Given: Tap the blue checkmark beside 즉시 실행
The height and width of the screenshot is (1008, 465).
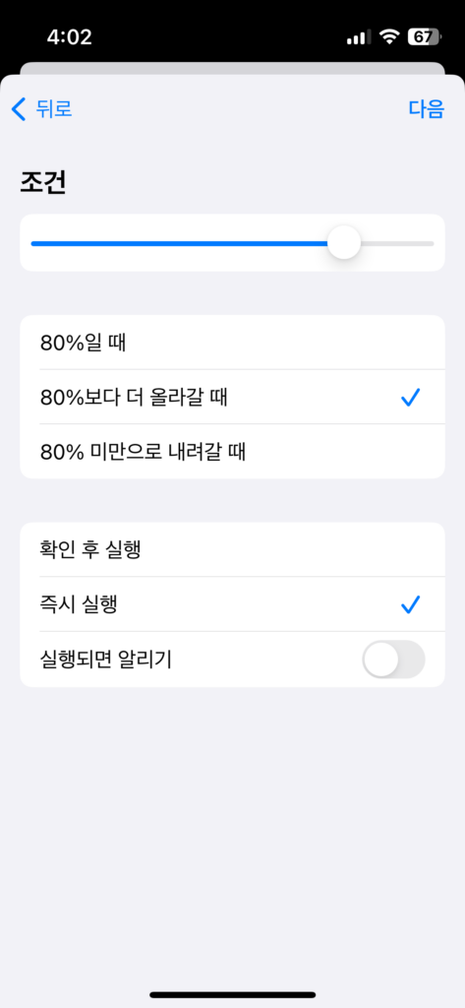Looking at the screenshot, I should 410,604.
